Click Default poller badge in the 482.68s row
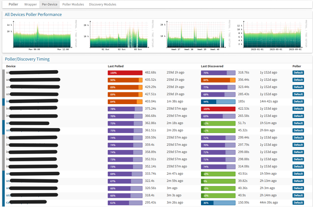 pos(298,73)
